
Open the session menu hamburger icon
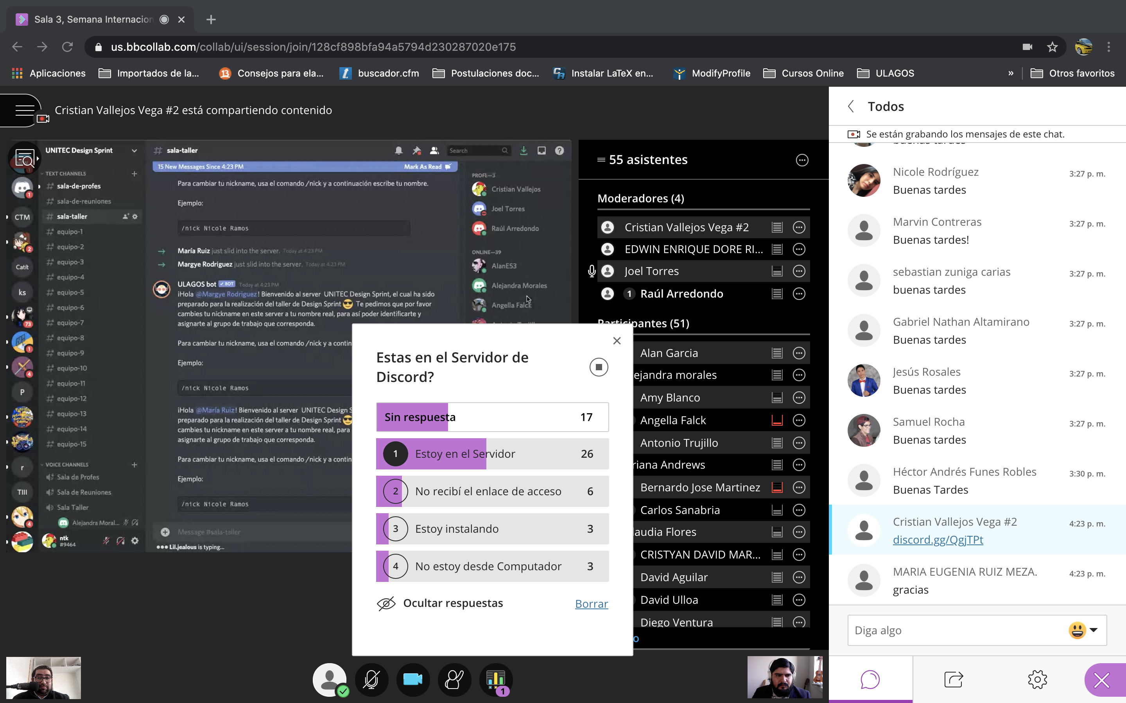[x=24, y=110]
